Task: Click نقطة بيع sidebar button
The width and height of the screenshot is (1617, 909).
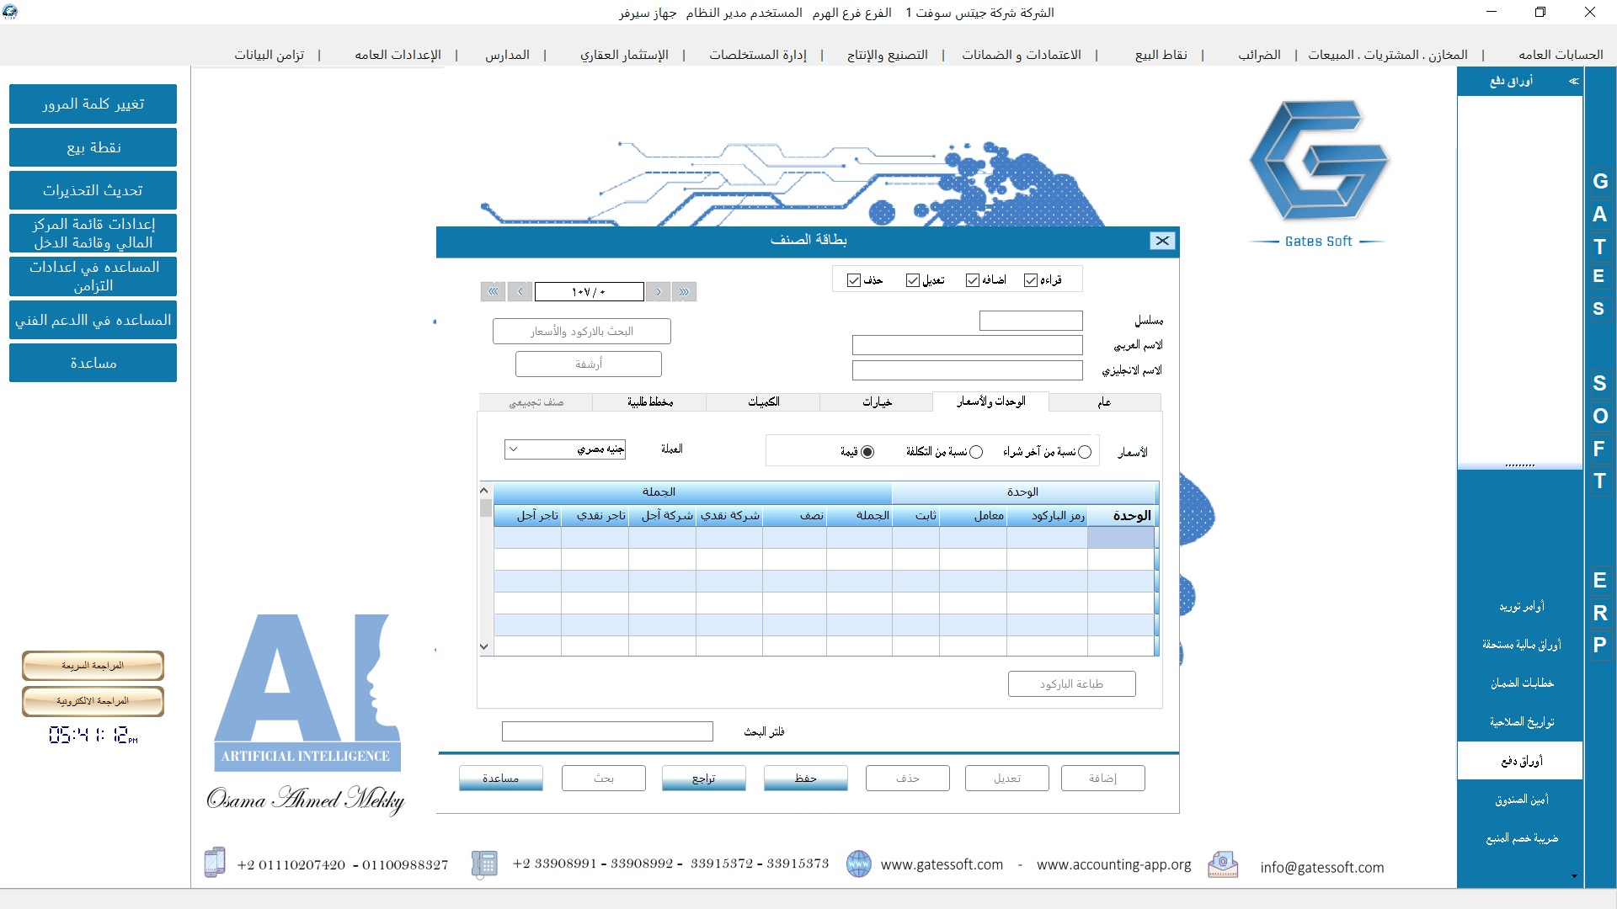Action: (93, 147)
